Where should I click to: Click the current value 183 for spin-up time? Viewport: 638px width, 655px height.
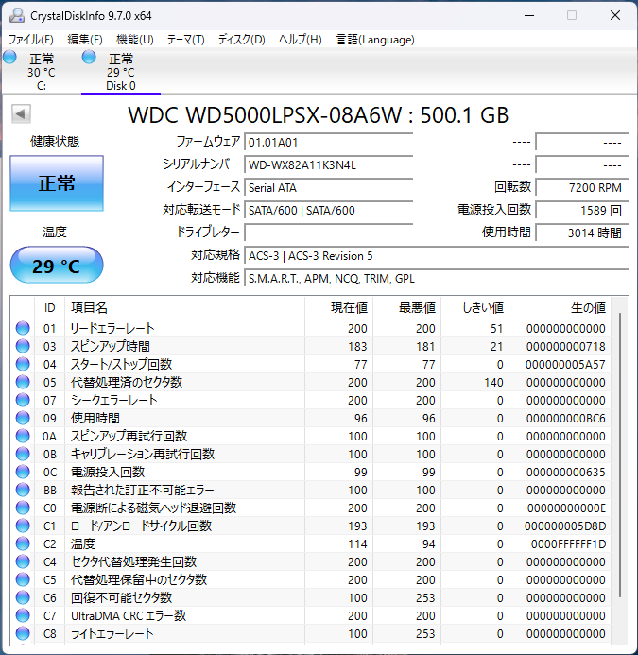[x=357, y=346]
